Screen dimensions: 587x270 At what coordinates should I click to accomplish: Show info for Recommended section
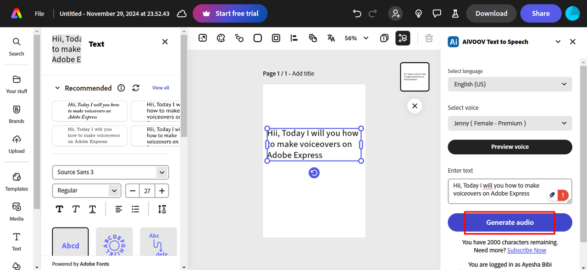121,88
